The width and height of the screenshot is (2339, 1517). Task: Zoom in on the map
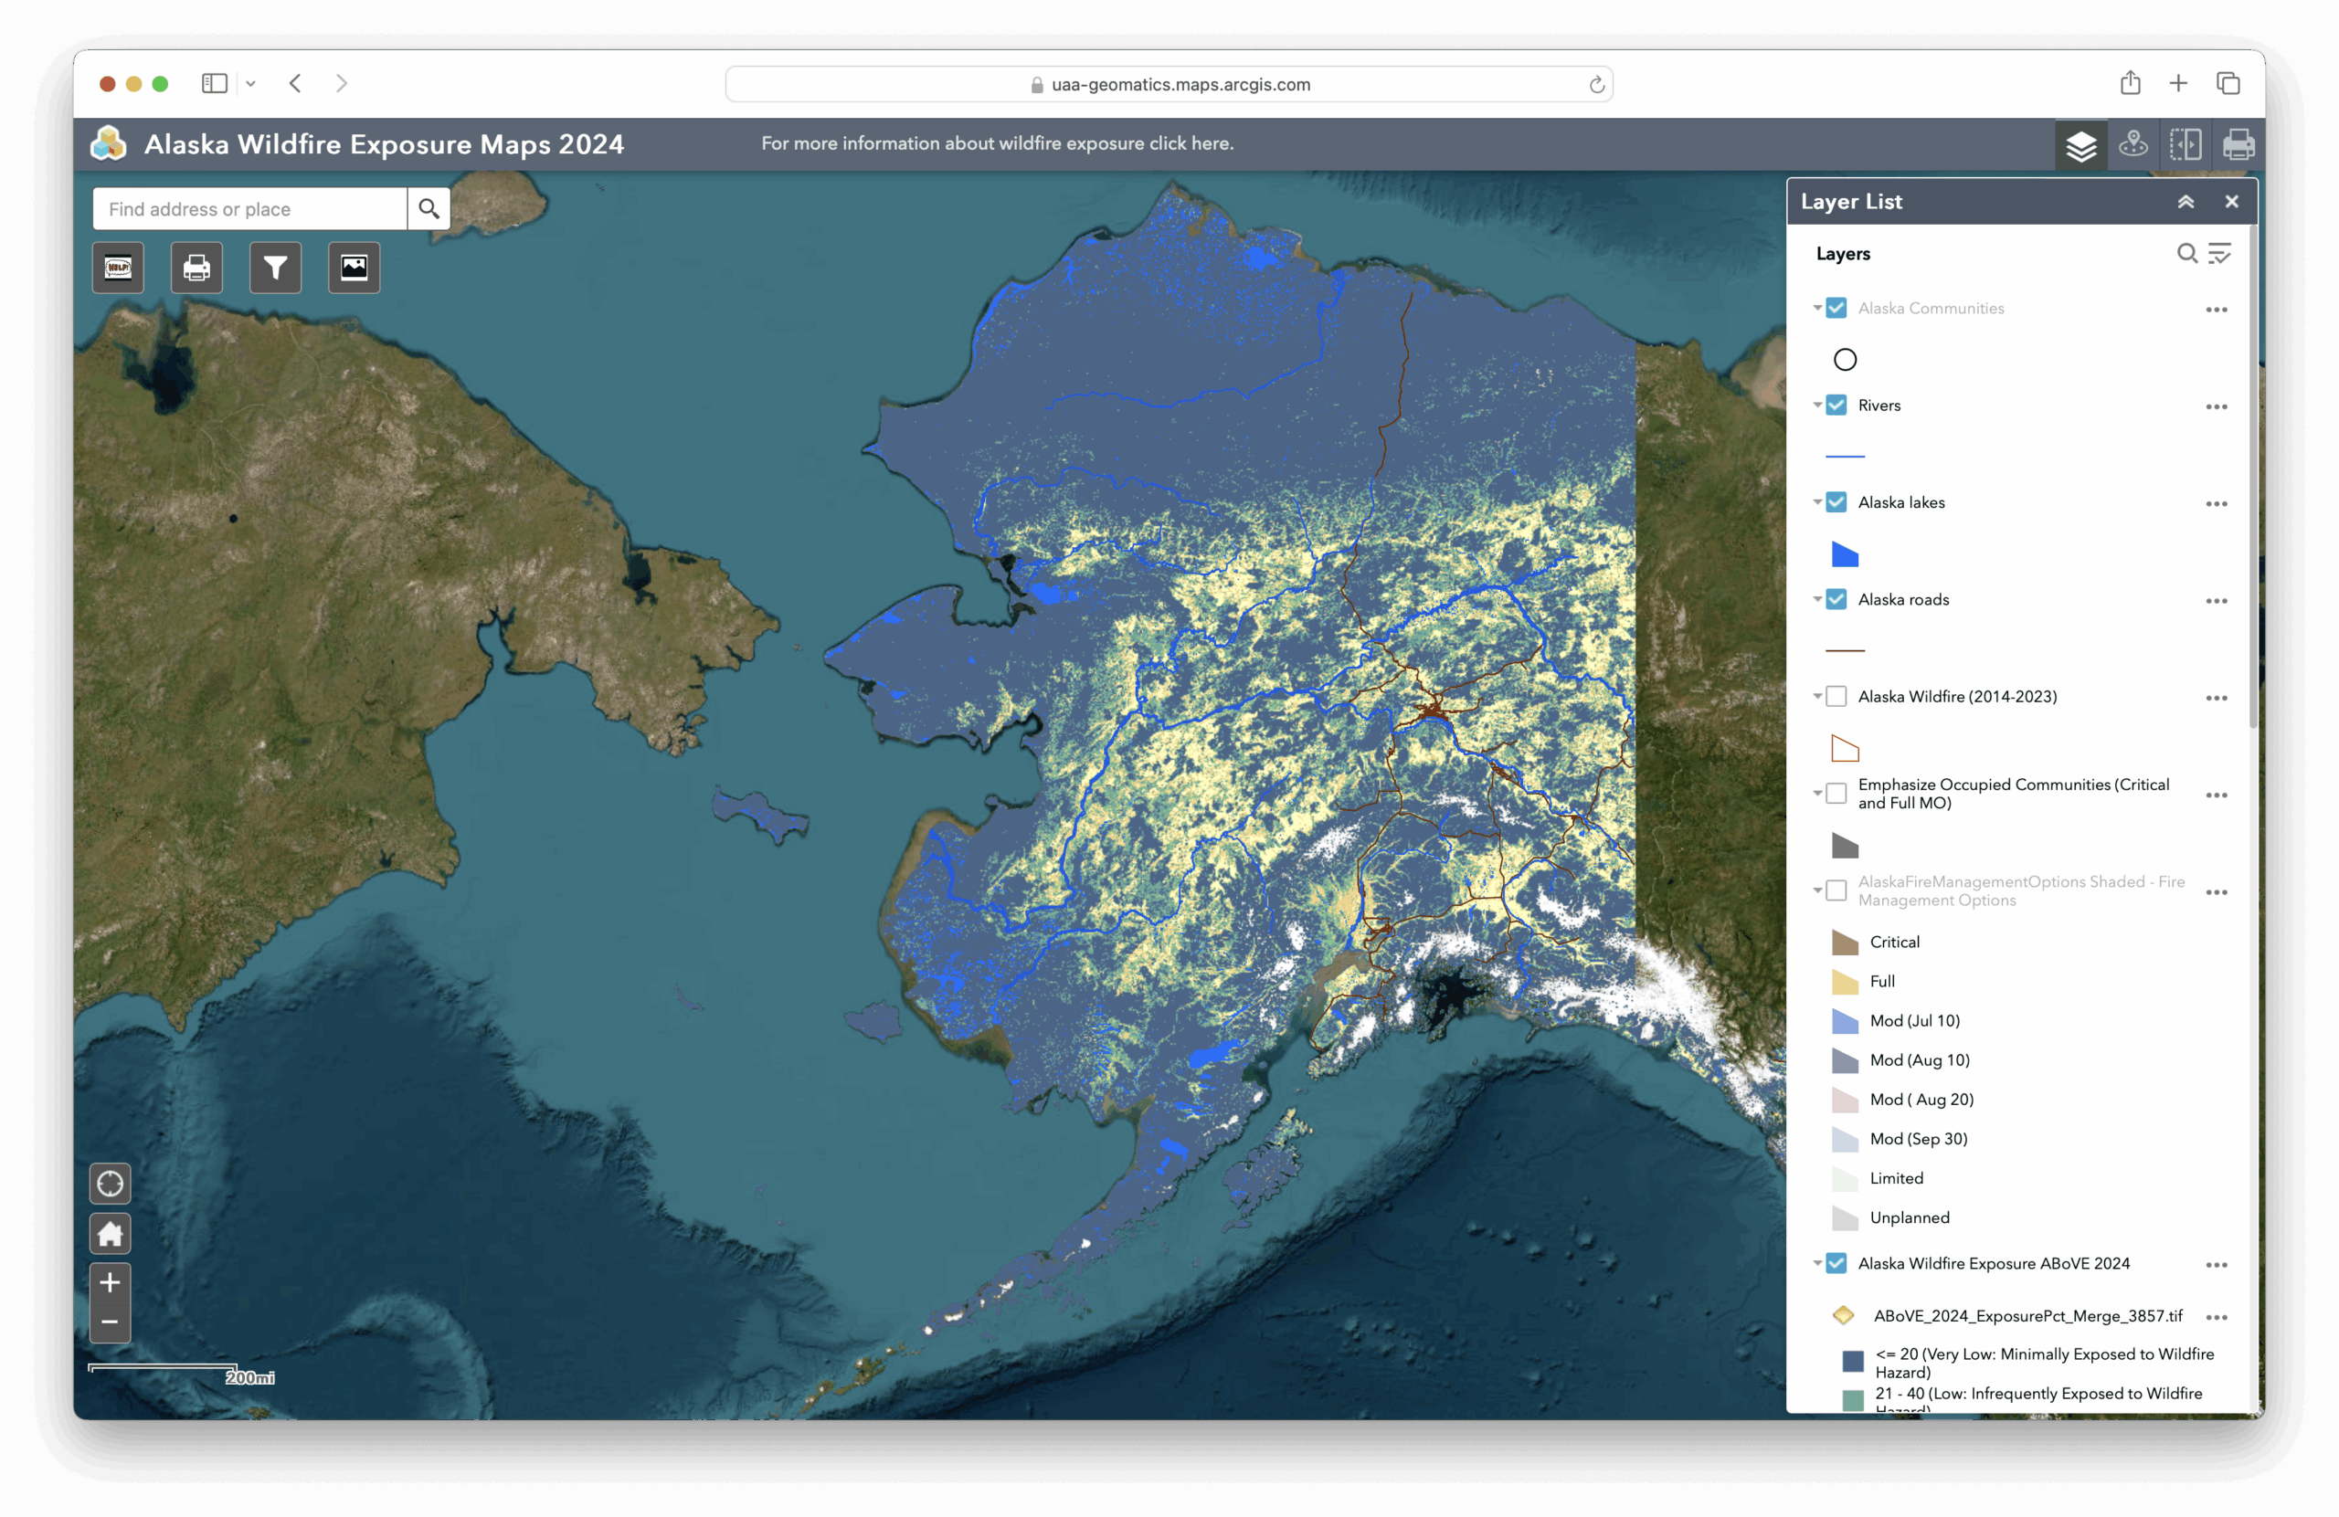(x=110, y=1282)
